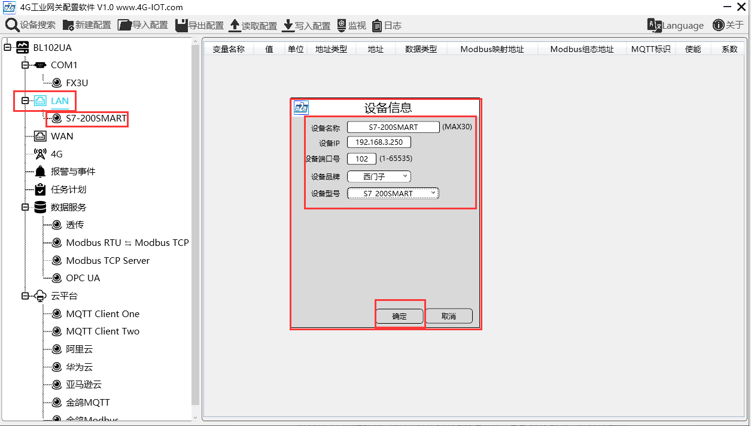Screen dimensions: 751x426
Task: Open the 设备品牌 dropdown showing 西门子
Action: pos(379,177)
